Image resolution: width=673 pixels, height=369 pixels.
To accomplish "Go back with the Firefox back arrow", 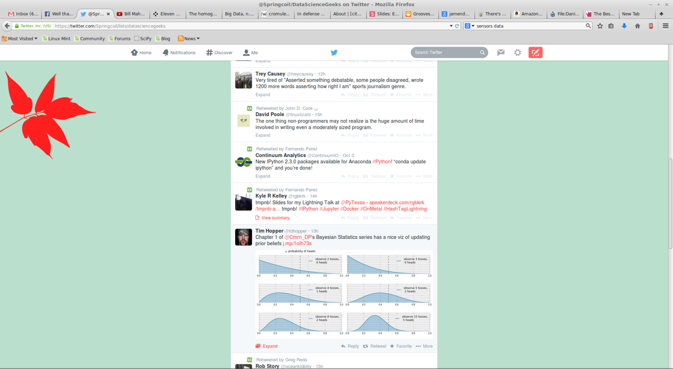I will [x=7, y=26].
